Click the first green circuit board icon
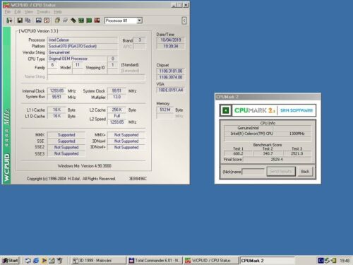The width and height of the screenshot is (353, 265). (x=81, y=20)
